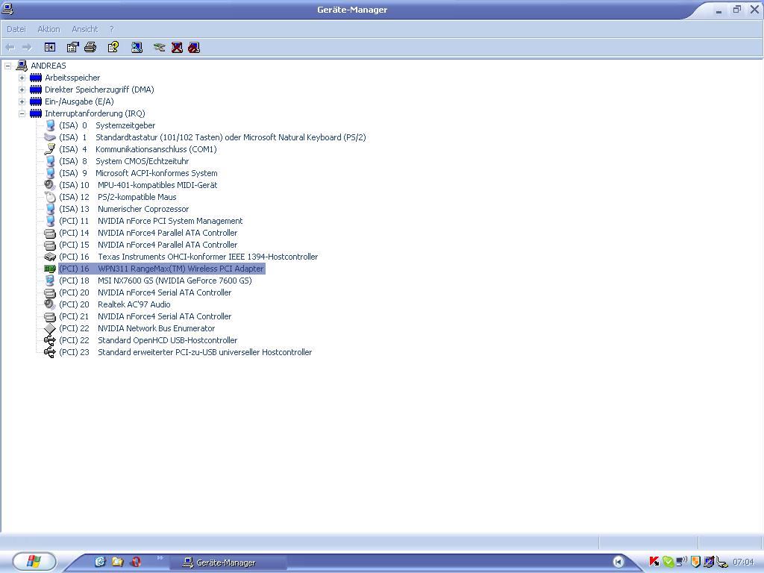Viewport: 764px width, 573px height.
Task: Click the uninstall device icon with red X
Action: (x=177, y=47)
